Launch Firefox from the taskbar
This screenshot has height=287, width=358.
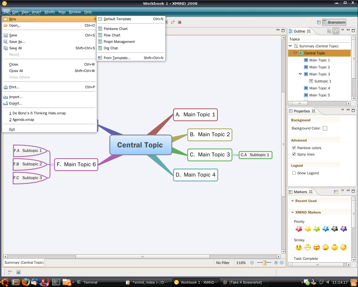click(x=26, y=282)
